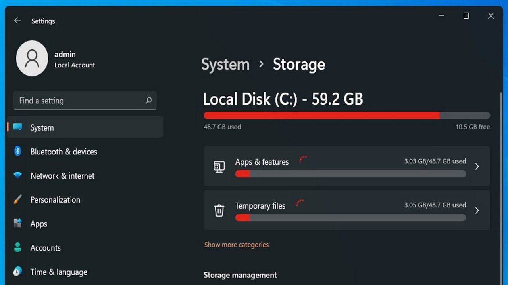The height and width of the screenshot is (285, 508).
Task: Select the Network & internet Wi-Fi icon
Action: [x=17, y=175]
